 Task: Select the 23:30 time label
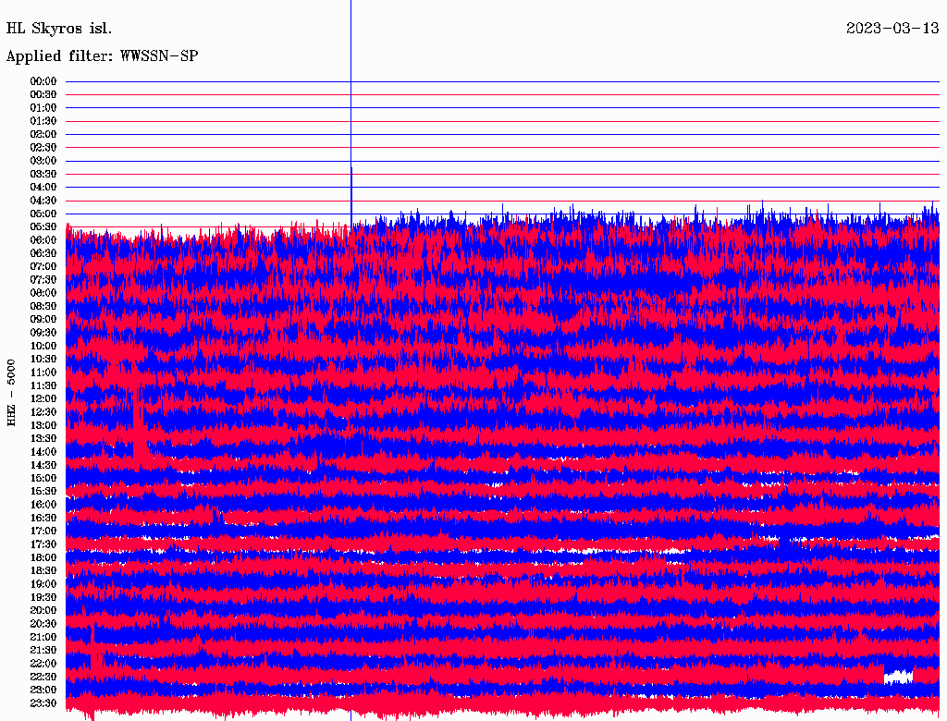43,703
